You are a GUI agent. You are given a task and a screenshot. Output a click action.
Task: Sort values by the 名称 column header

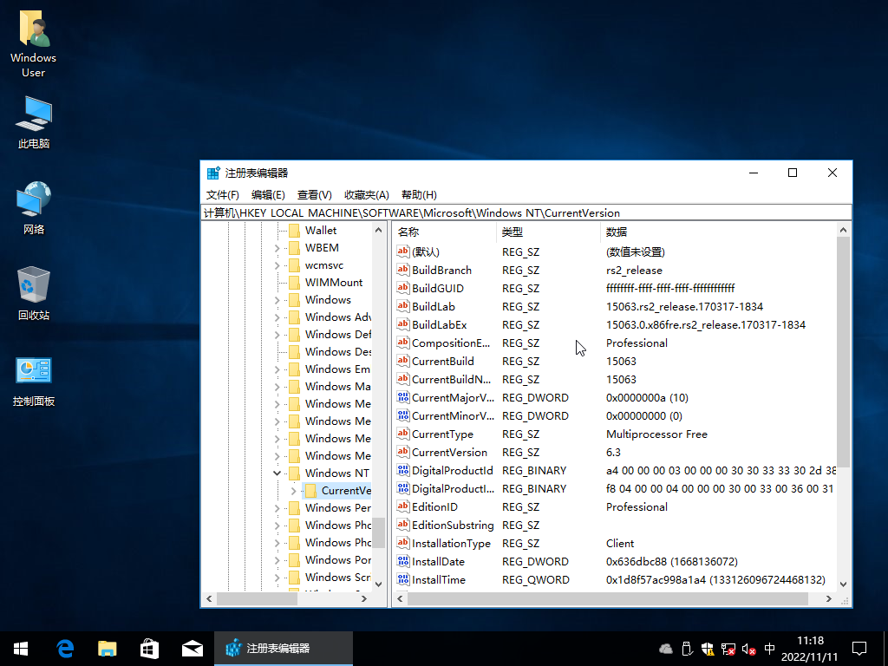coord(445,232)
